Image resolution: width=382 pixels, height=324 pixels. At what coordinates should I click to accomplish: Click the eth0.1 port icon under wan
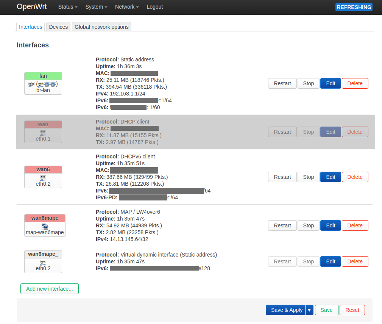[x=43, y=133]
